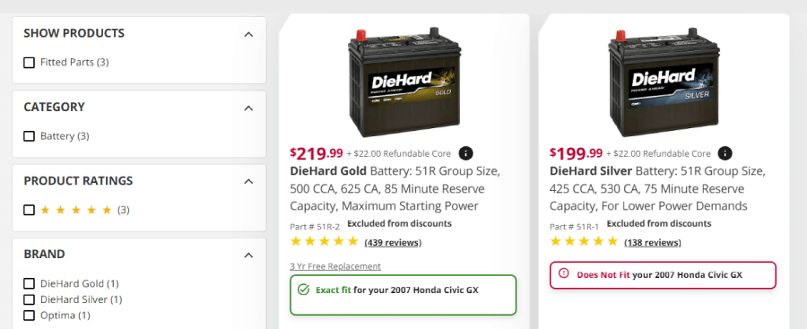Viewport: 807px width, 329px height.
Task: Collapse the Brand filter section
Action: (x=248, y=255)
